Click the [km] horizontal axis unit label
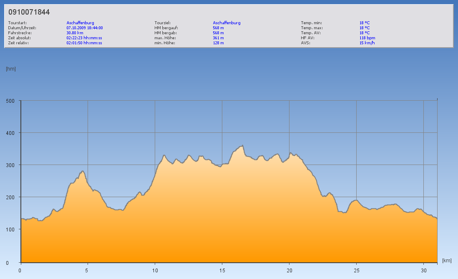Screen dimensions: 458x279 (447, 261)
